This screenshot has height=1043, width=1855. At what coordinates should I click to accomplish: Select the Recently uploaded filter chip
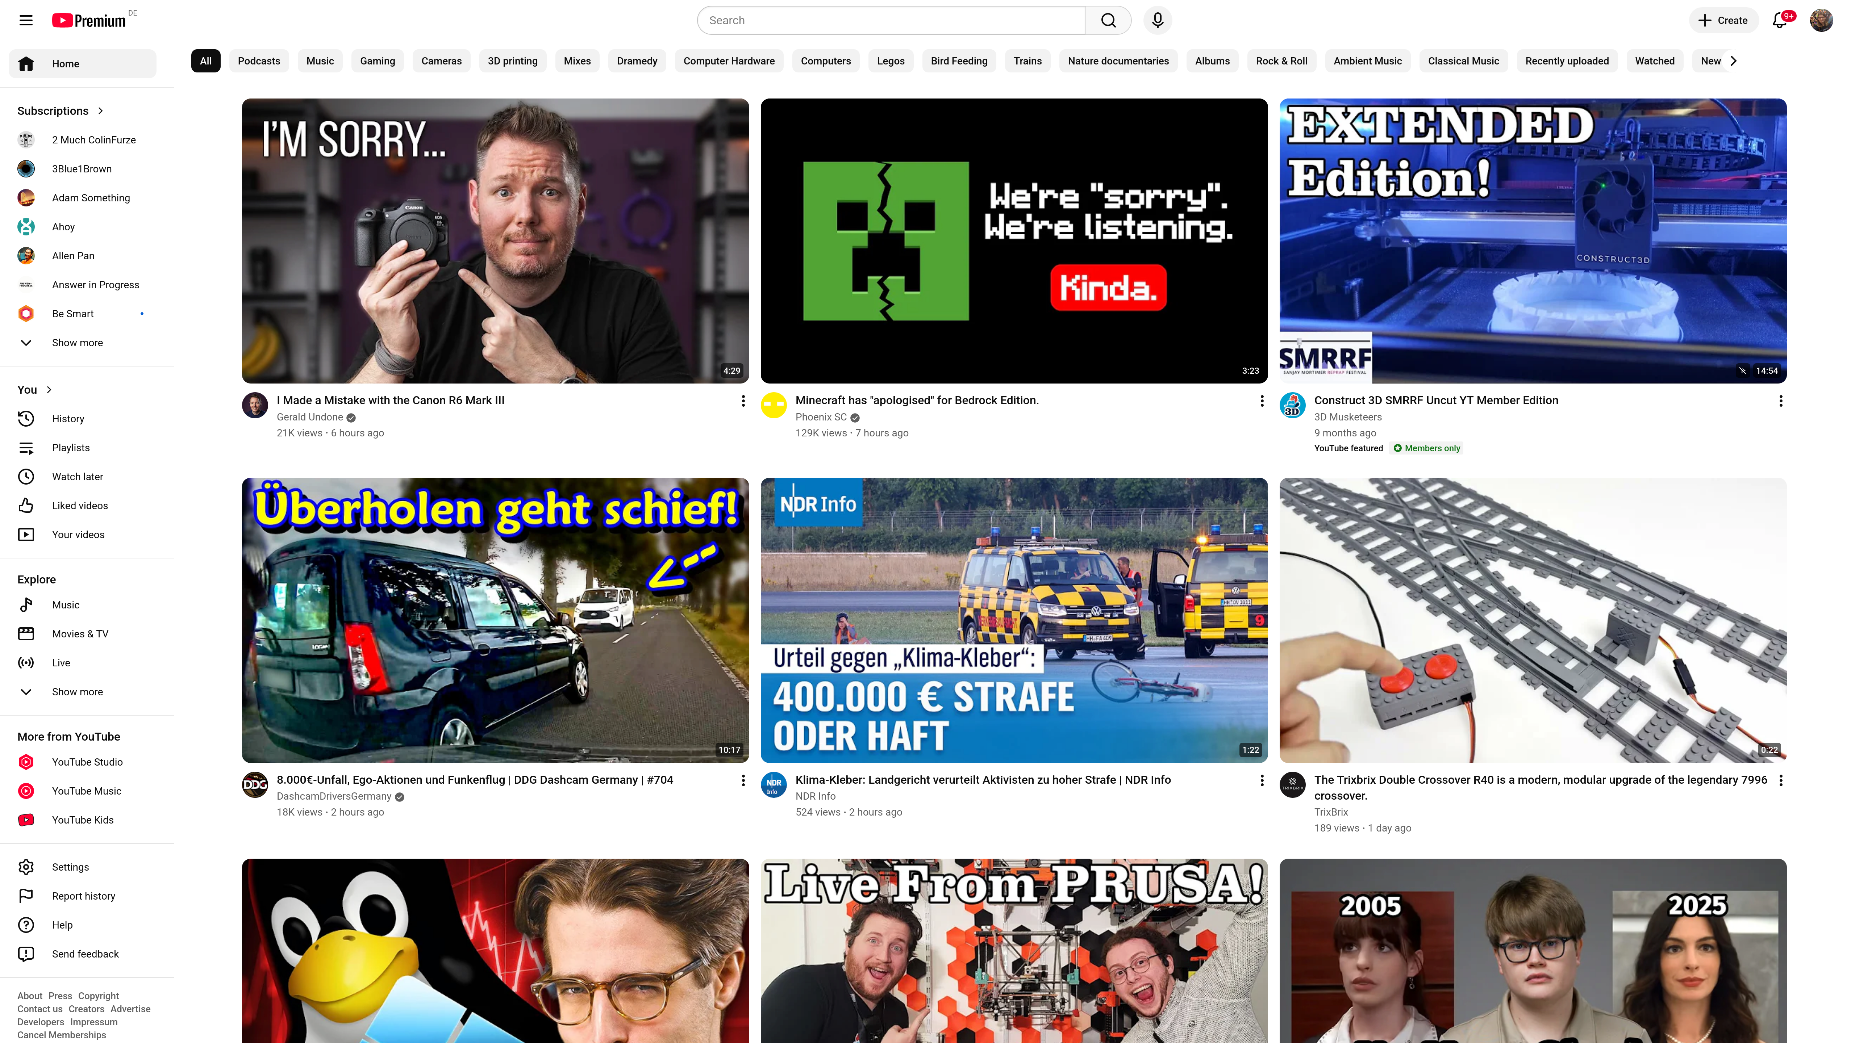1566,61
